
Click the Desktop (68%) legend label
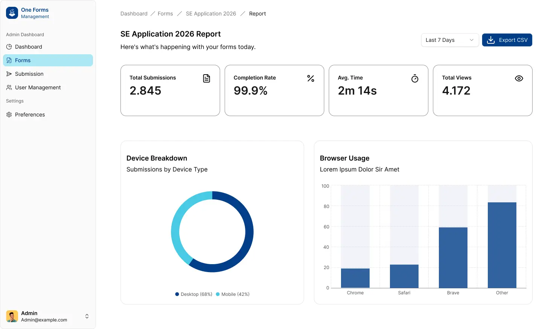(x=196, y=294)
